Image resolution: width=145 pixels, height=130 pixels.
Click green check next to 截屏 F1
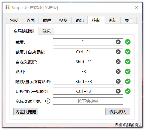pyautogui.click(x=128, y=42)
